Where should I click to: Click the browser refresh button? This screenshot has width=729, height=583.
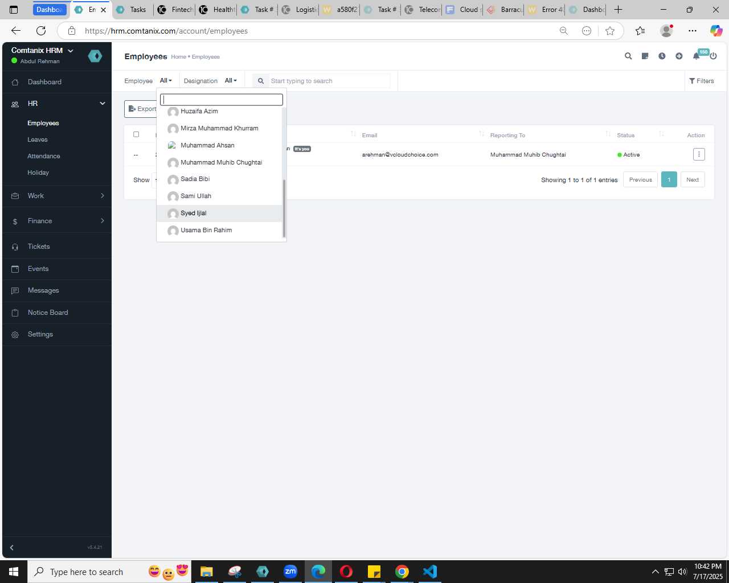pos(41,31)
